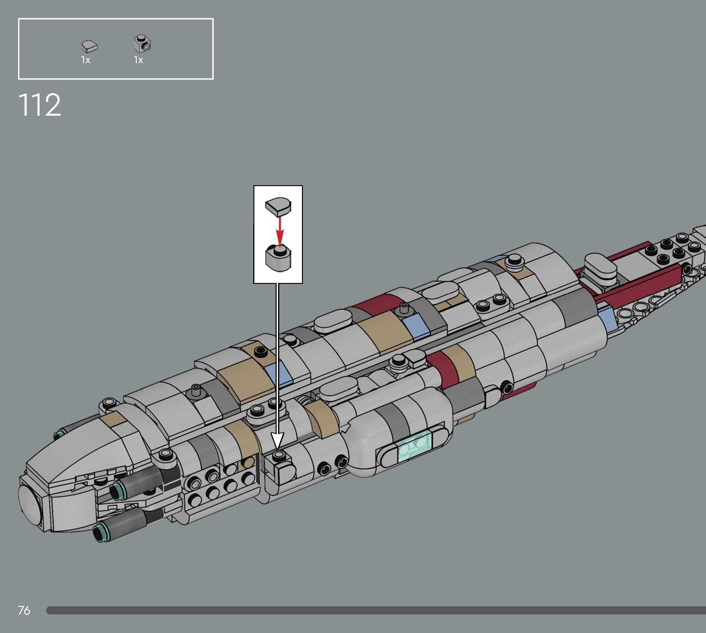Screen dimensions: 706x633
Task: Click the white-outlined parts list box
Action: [116, 49]
